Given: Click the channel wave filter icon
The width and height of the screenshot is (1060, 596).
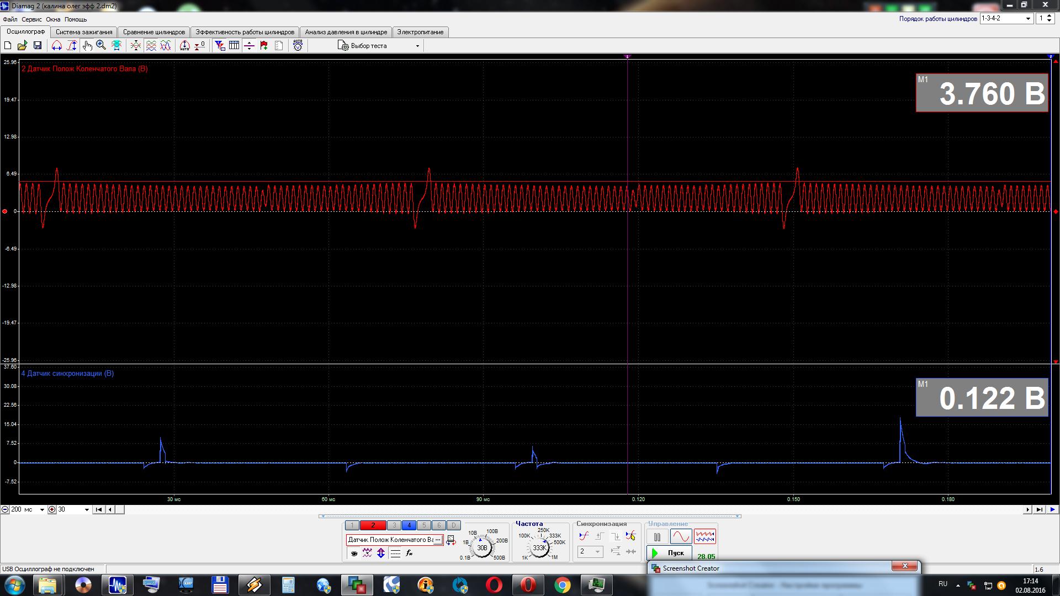Looking at the screenshot, I should [367, 553].
